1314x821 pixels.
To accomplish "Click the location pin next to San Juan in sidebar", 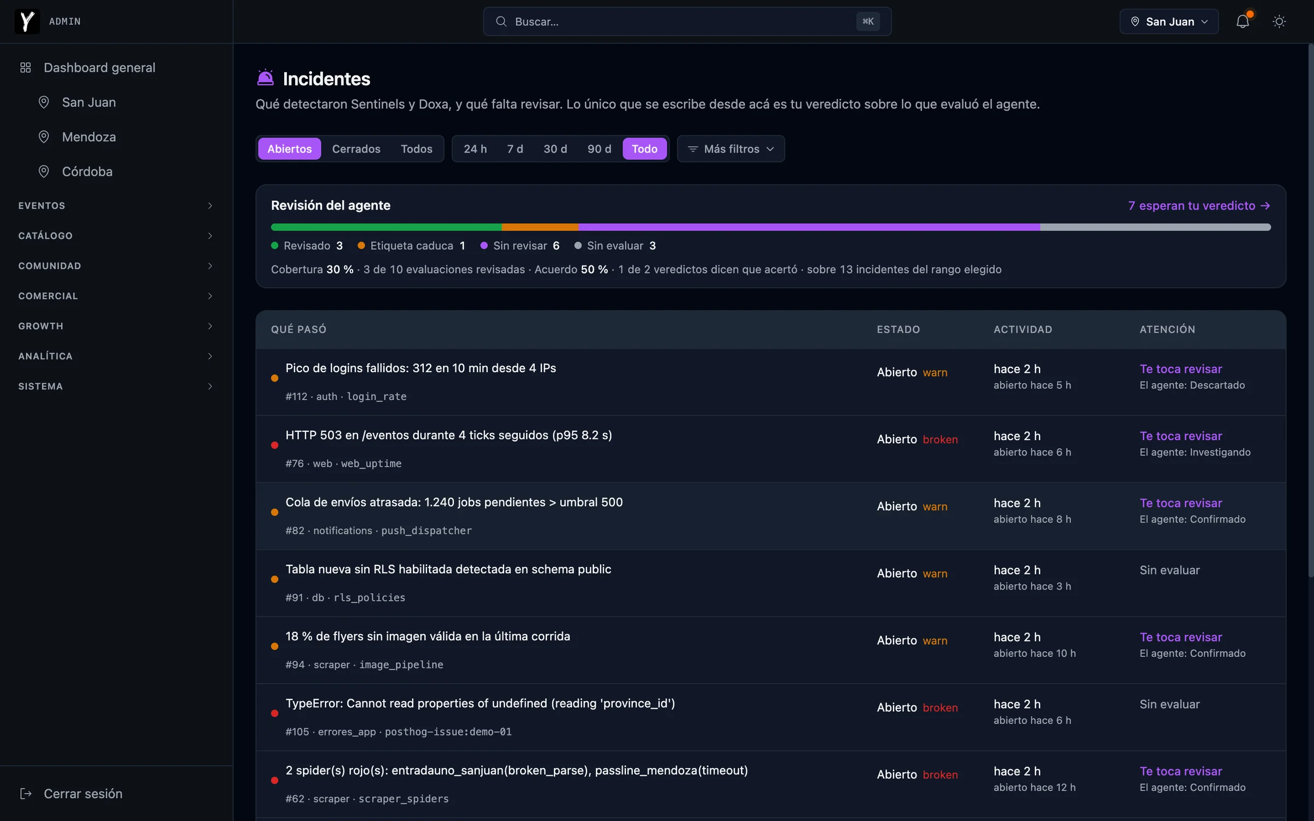I will click(x=44, y=102).
